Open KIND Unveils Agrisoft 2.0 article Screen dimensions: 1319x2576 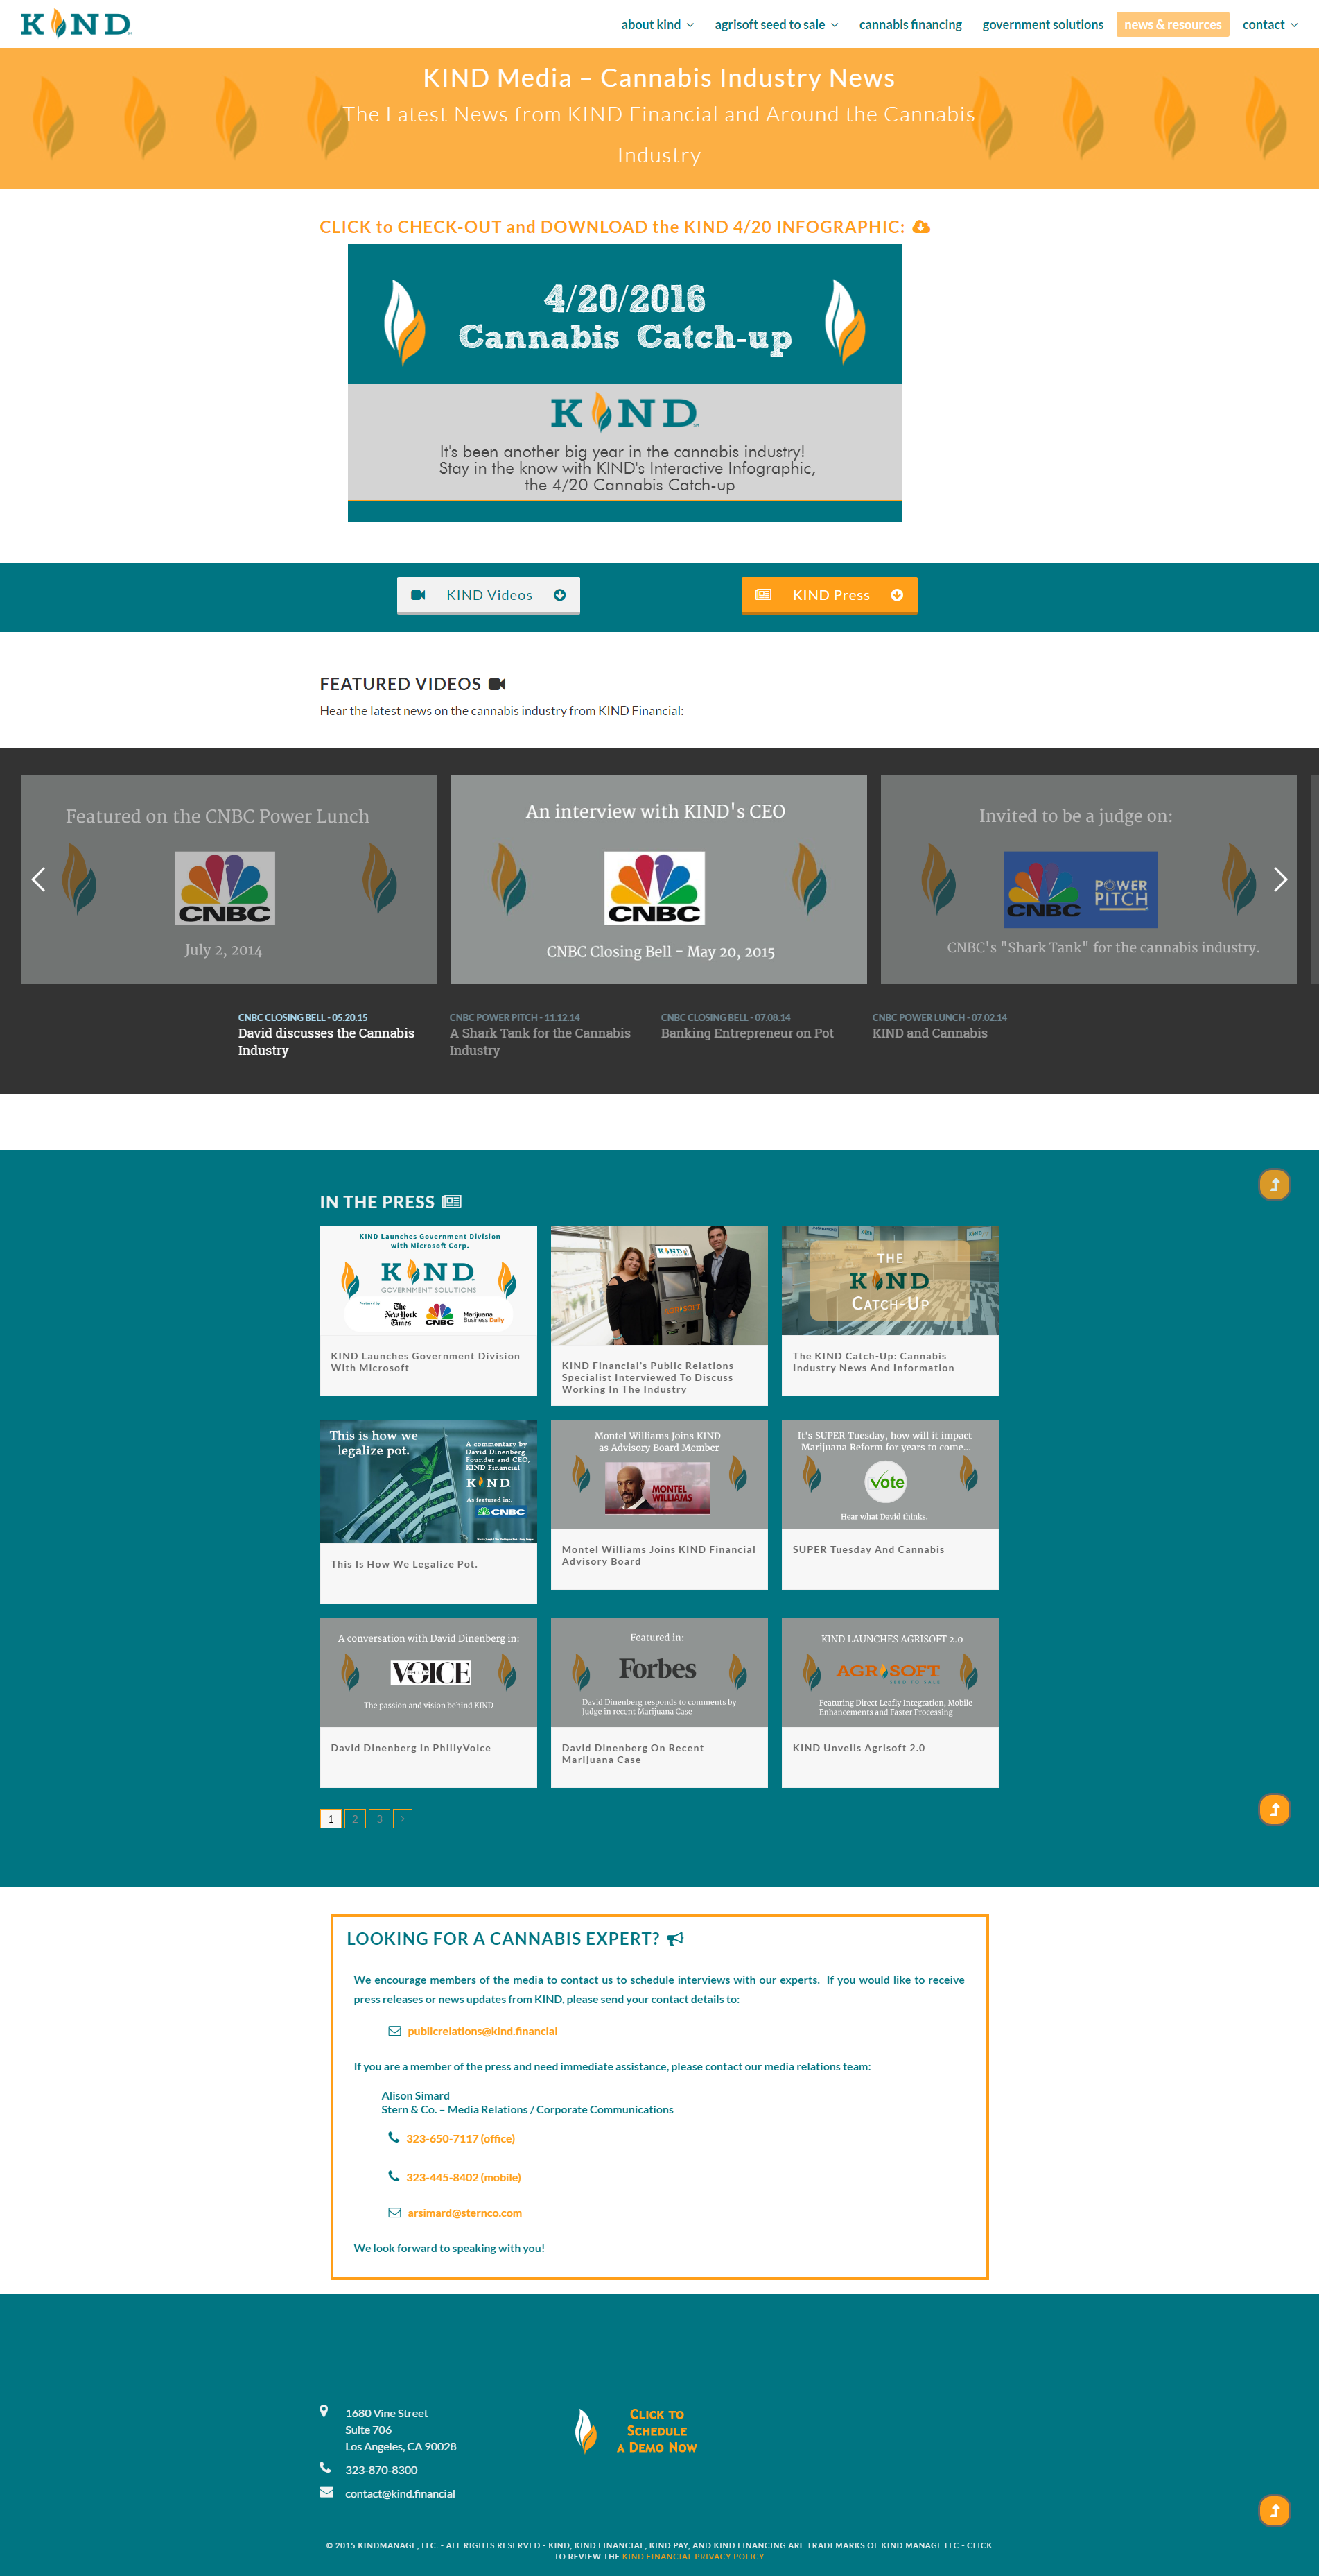click(889, 1703)
